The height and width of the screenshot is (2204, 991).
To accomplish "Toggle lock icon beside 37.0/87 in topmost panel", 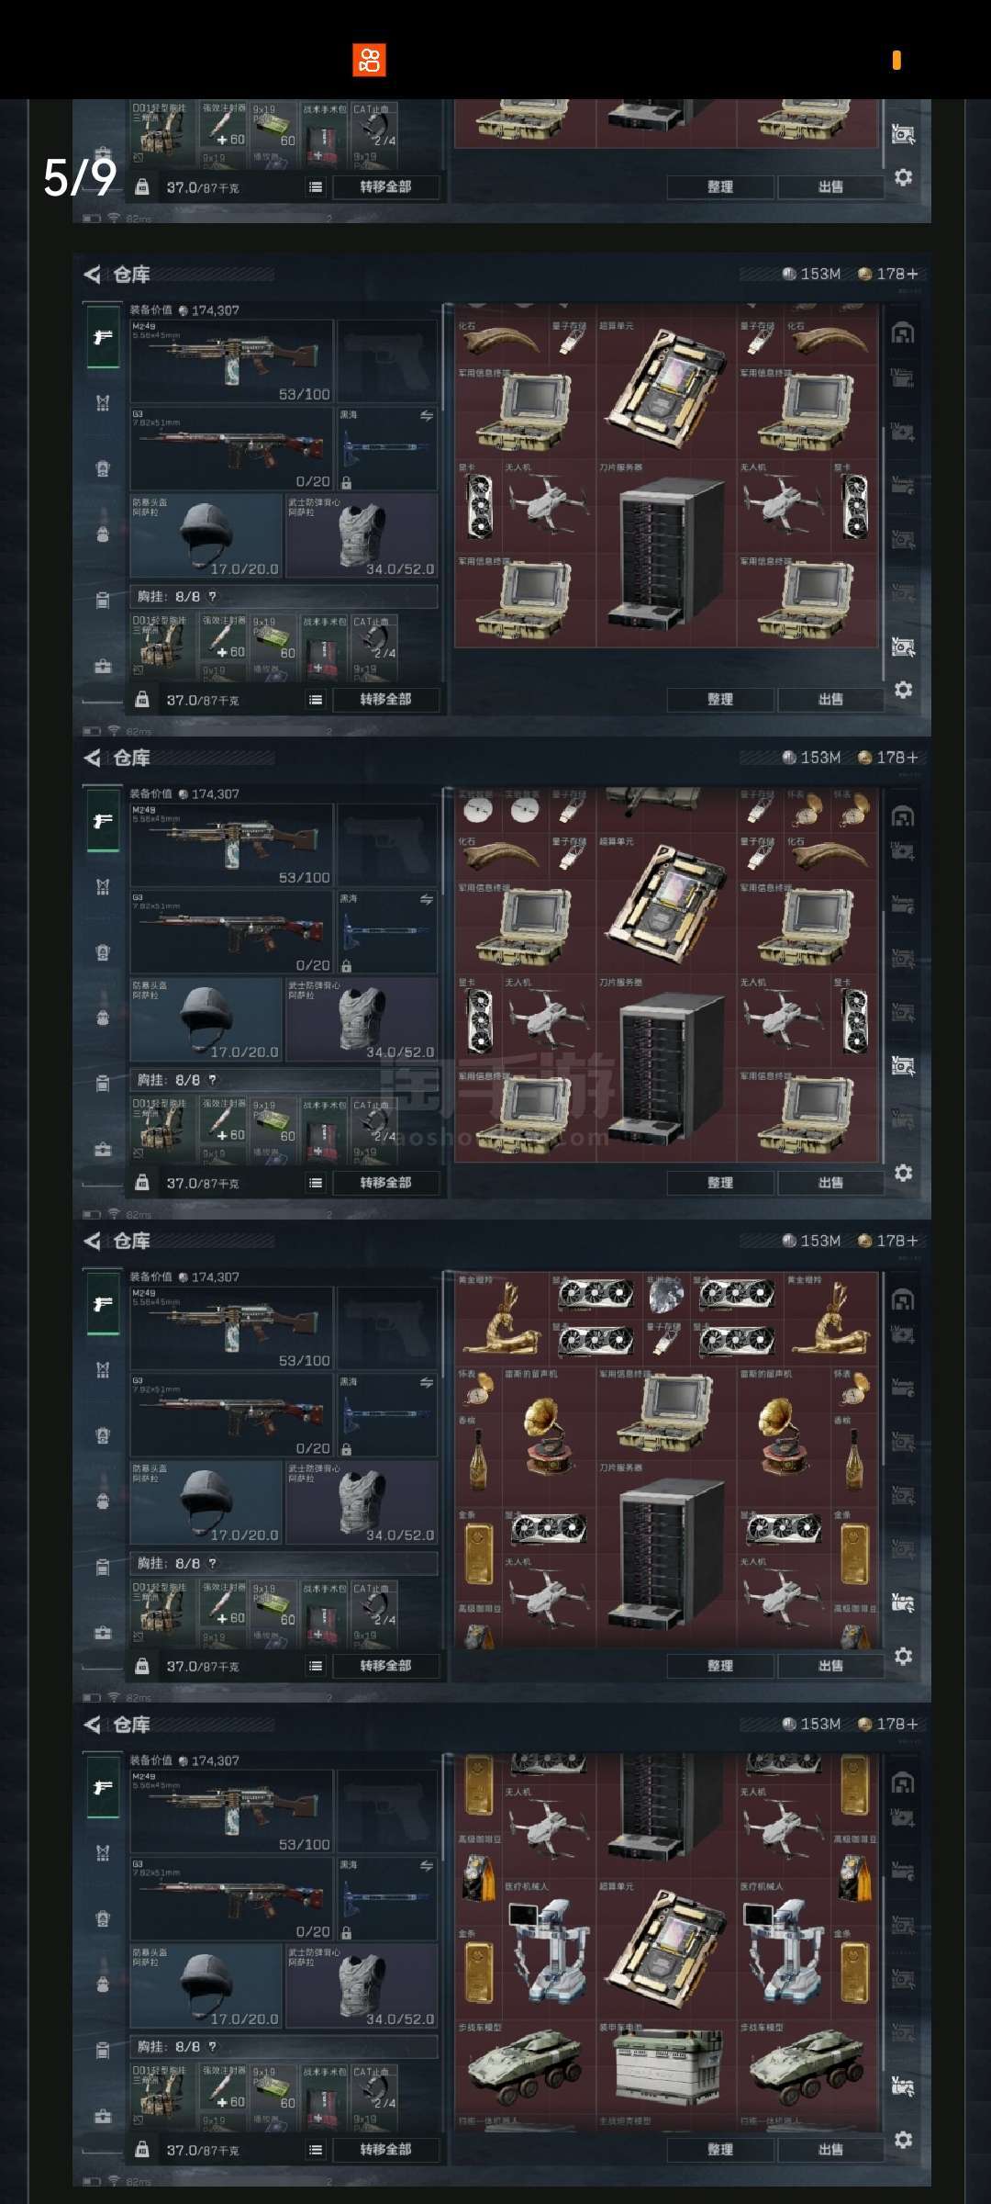I will (x=141, y=186).
